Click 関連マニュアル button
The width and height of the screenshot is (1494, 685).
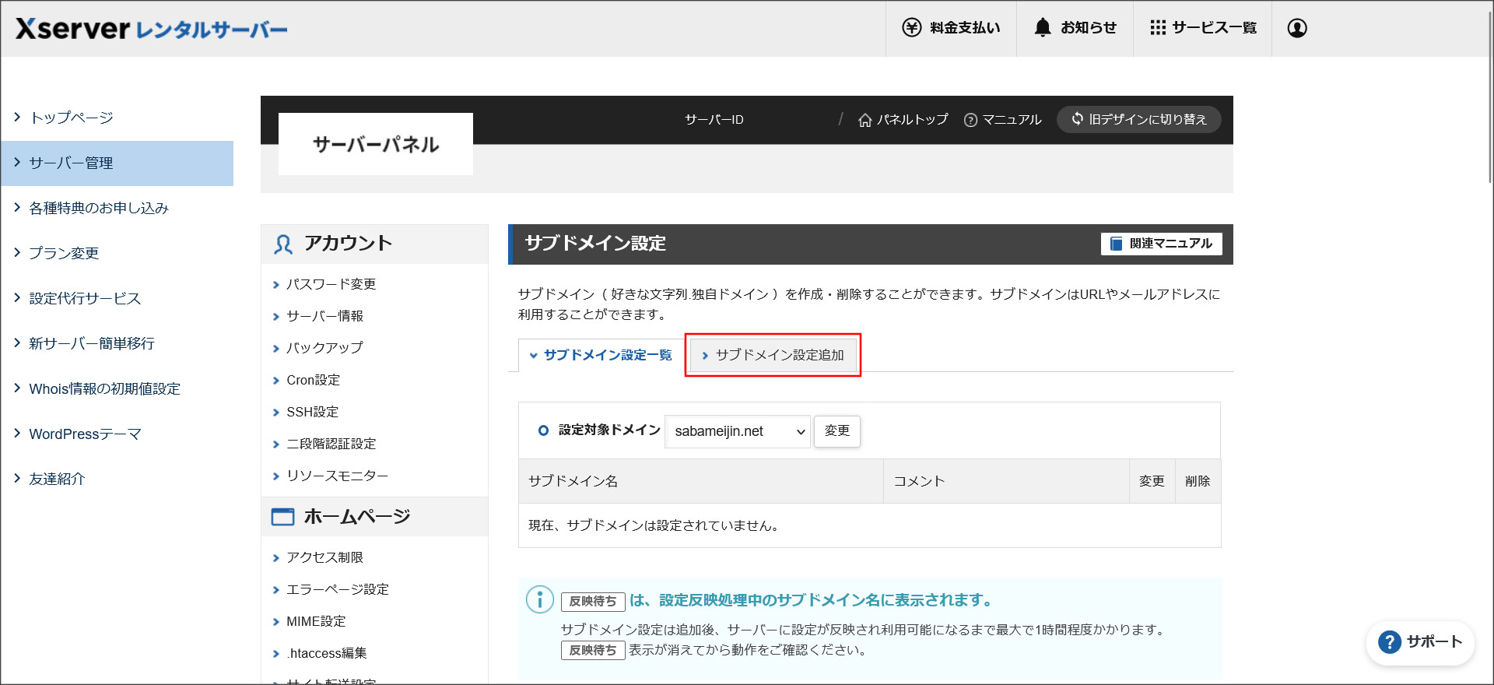1162,244
